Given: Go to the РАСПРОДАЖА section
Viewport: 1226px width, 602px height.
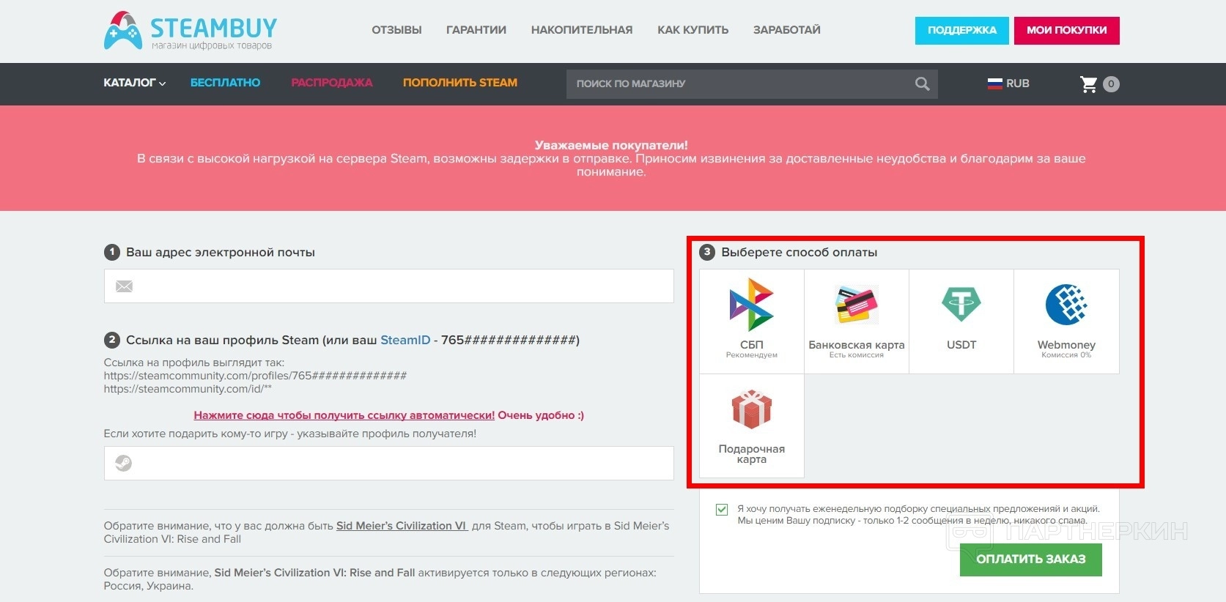Looking at the screenshot, I should (332, 83).
